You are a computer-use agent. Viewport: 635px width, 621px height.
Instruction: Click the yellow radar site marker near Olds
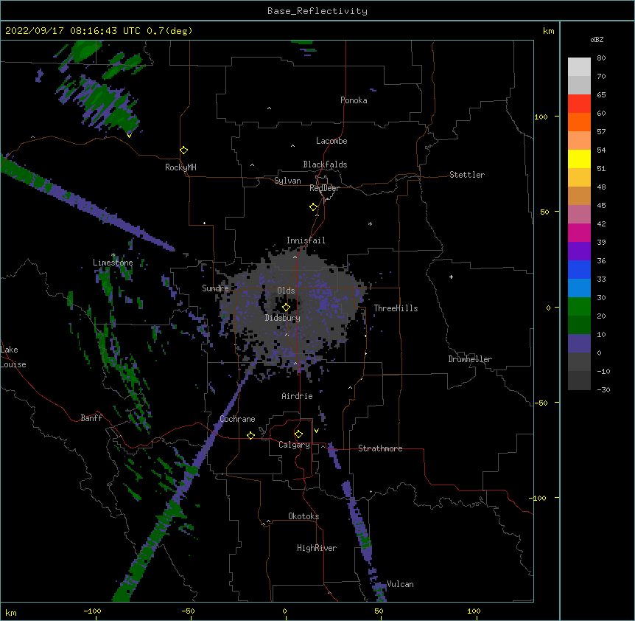[x=286, y=308]
